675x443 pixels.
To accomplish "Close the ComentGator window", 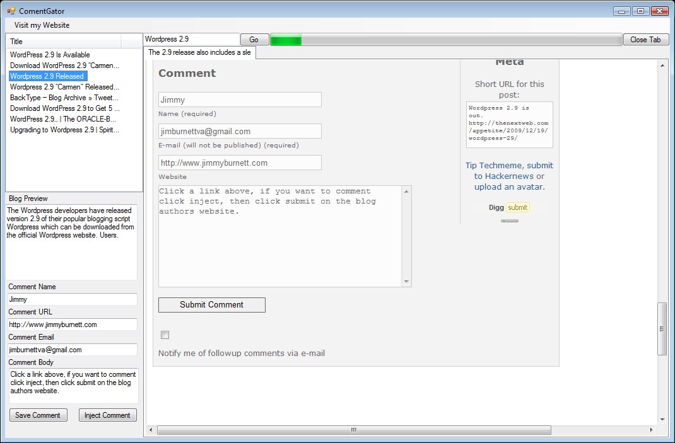I will [659, 11].
